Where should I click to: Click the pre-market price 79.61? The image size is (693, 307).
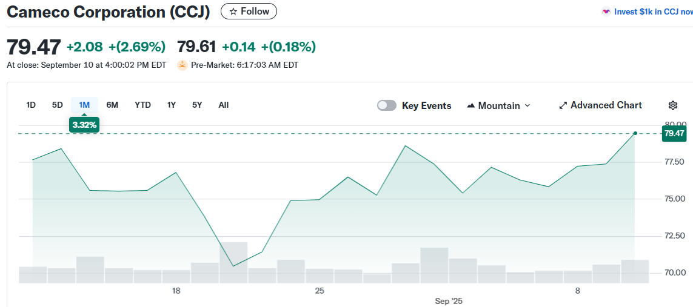click(196, 47)
